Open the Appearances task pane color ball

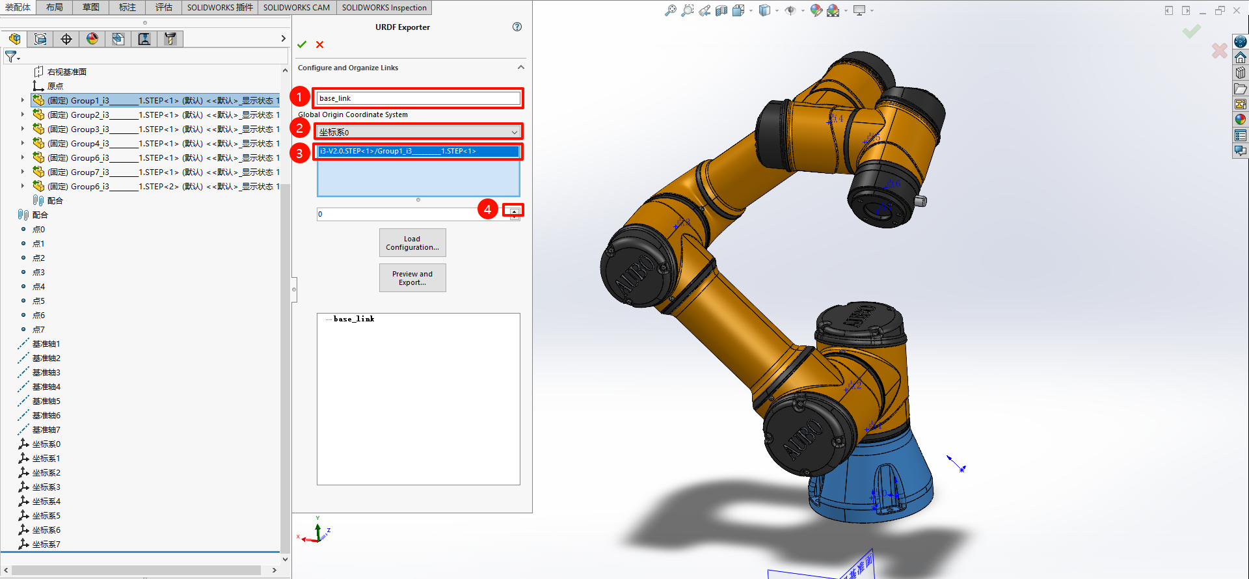coord(1241,120)
